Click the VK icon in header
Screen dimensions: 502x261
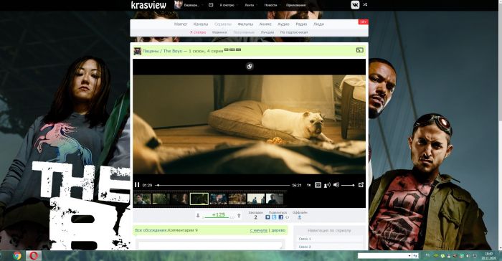(355, 5)
